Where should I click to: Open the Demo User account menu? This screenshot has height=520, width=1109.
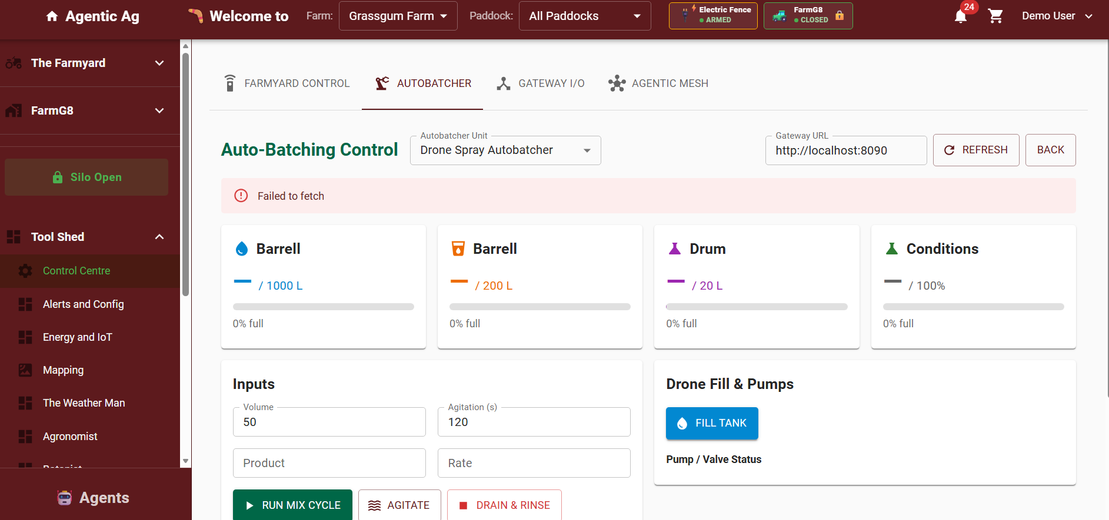click(1057, 16)
